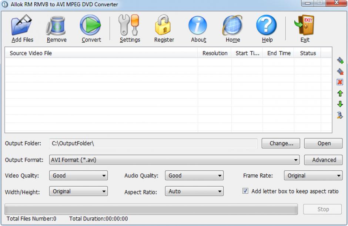Click the Register padlock icon

pyautogui.click(x=163, y=25)
